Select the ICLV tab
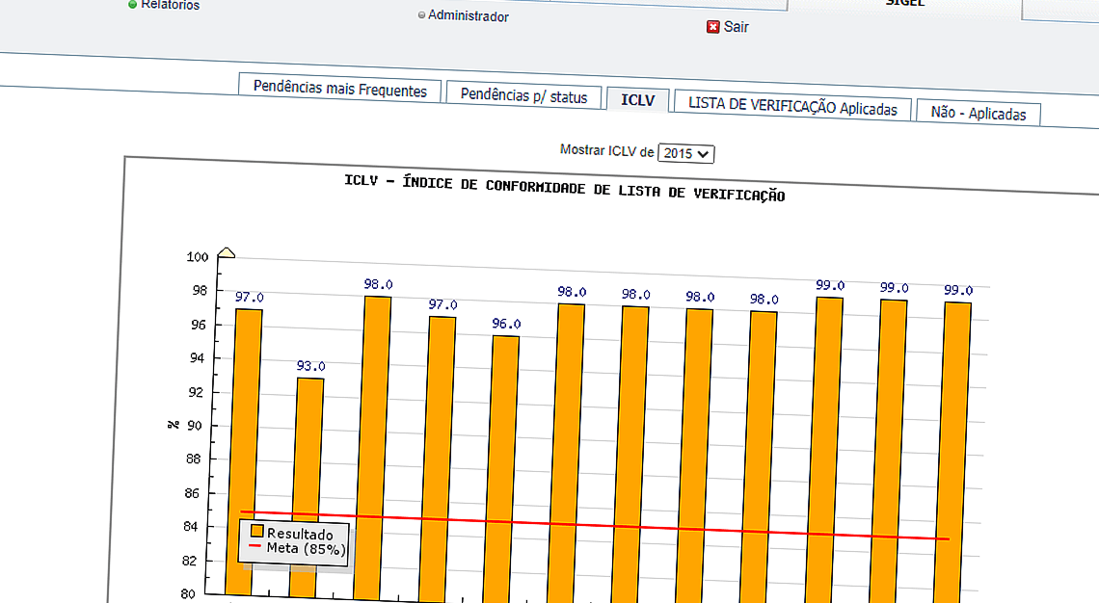This screenshot has height=603, width=1099. (637, 97)
